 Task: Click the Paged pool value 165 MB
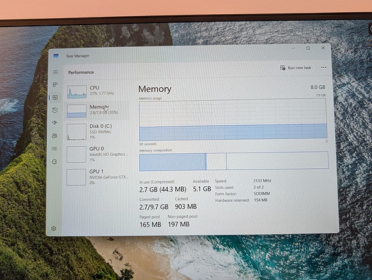coord(150,224)
